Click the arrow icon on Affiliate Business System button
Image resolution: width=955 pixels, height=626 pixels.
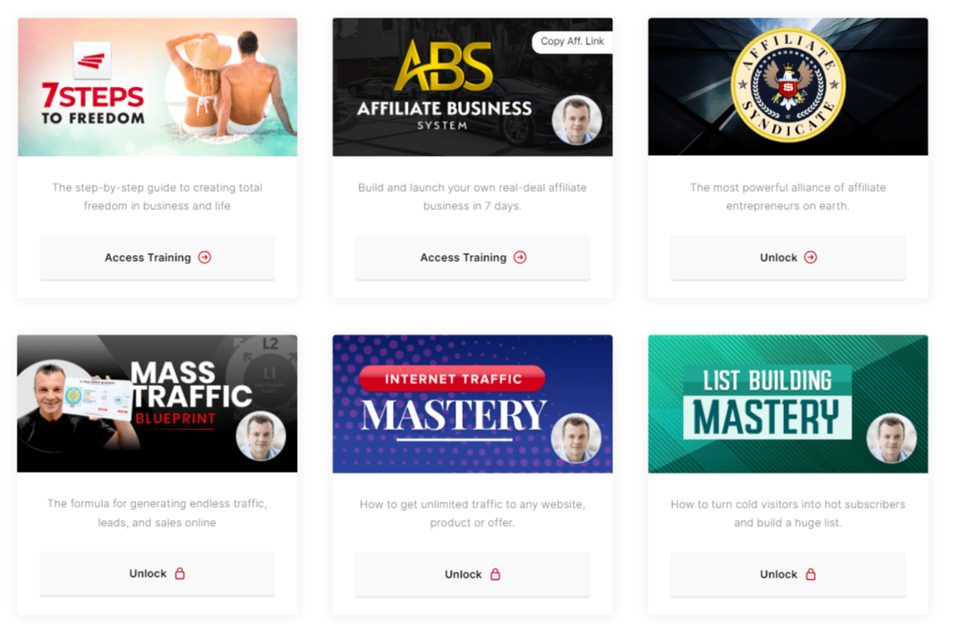520,258
